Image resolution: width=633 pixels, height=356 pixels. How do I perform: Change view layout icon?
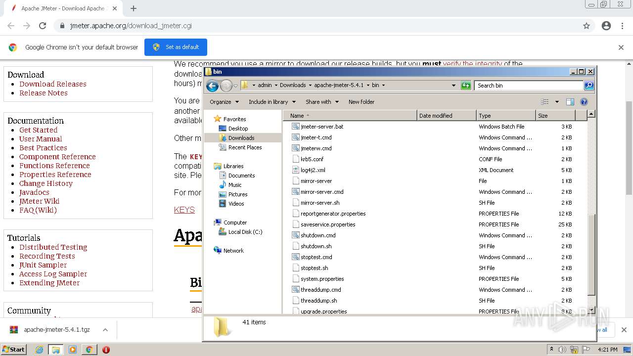point(545,102)
